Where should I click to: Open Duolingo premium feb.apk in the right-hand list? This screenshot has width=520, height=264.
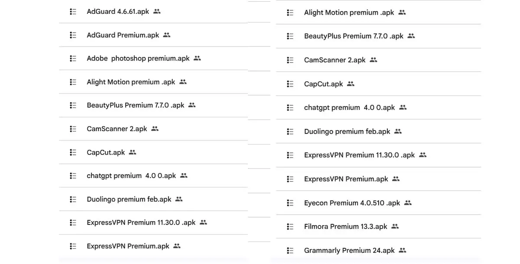coord(347,132)
